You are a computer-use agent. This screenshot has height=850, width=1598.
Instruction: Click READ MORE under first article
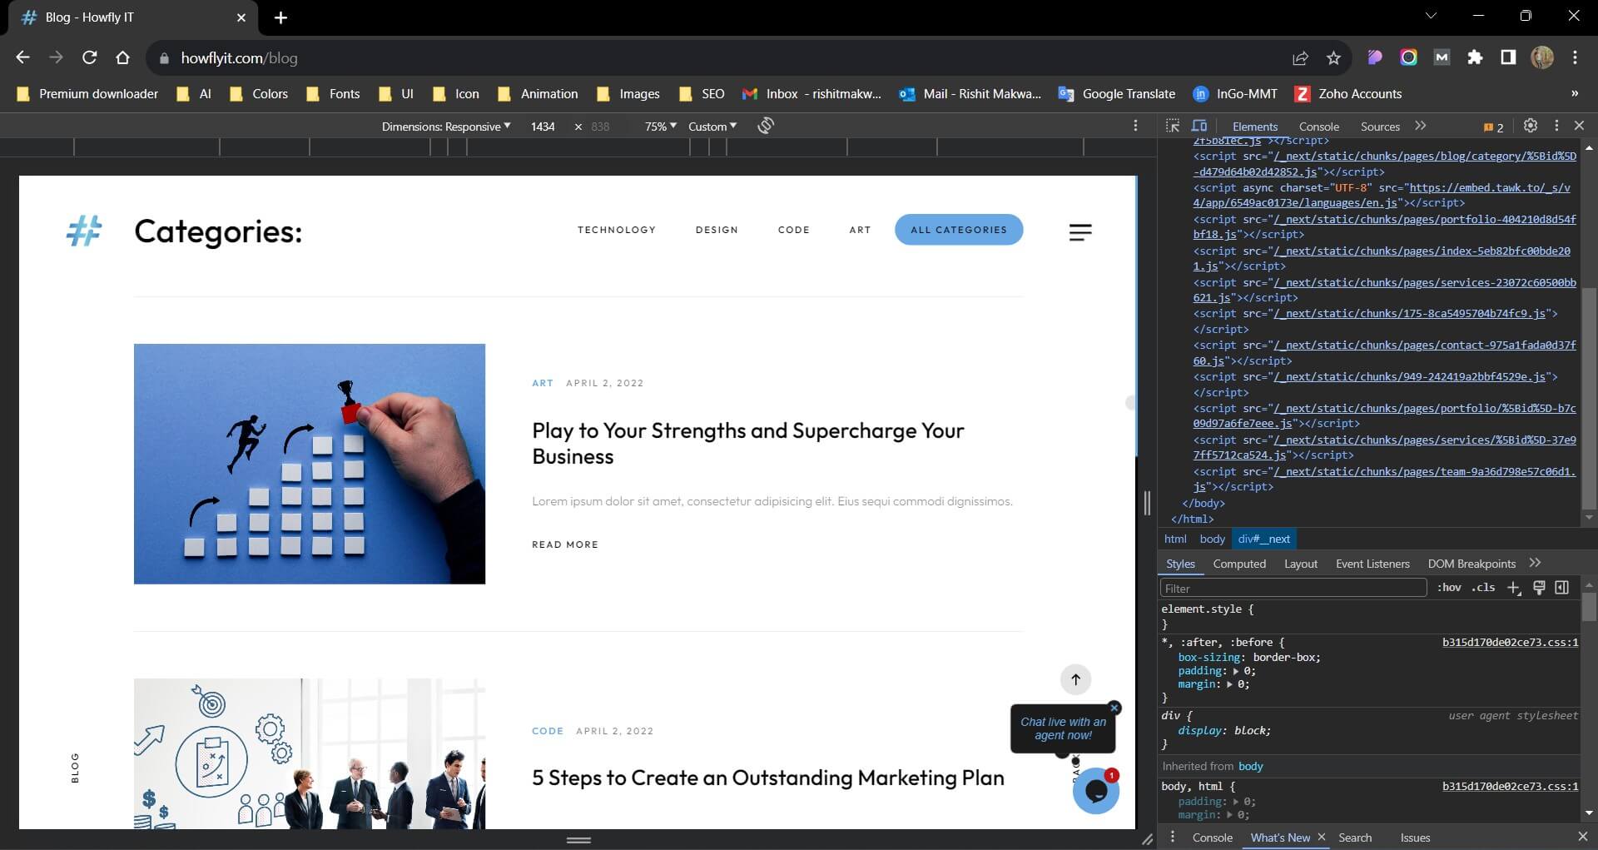coord(565,544)
